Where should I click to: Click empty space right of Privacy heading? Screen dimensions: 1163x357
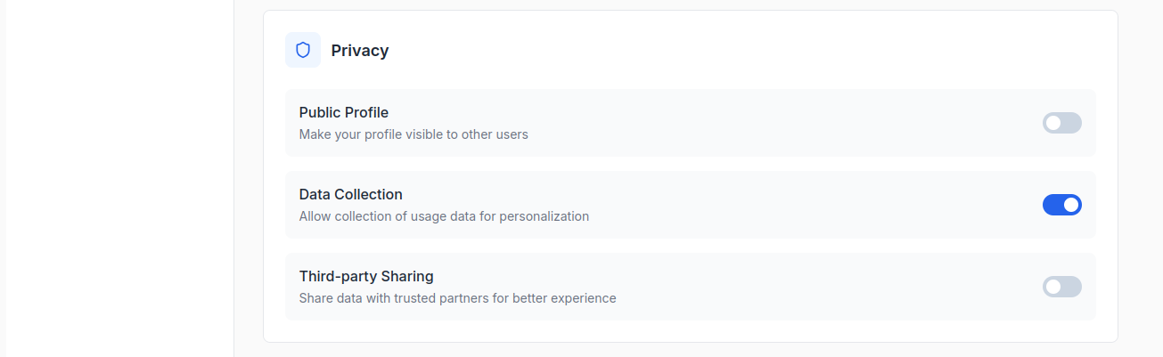pyautogui.click(x=713, y=51)
